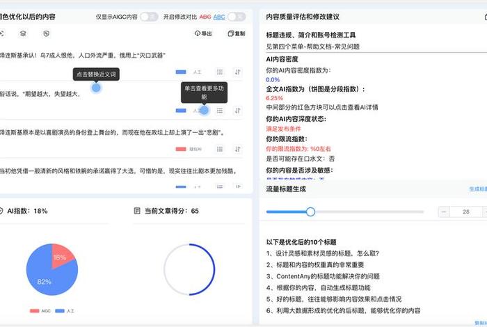Viewport: 487px width, 327px height.
Task: Click the 以下是优化后的10个标题 heading
Action: [x=301, y=242]
